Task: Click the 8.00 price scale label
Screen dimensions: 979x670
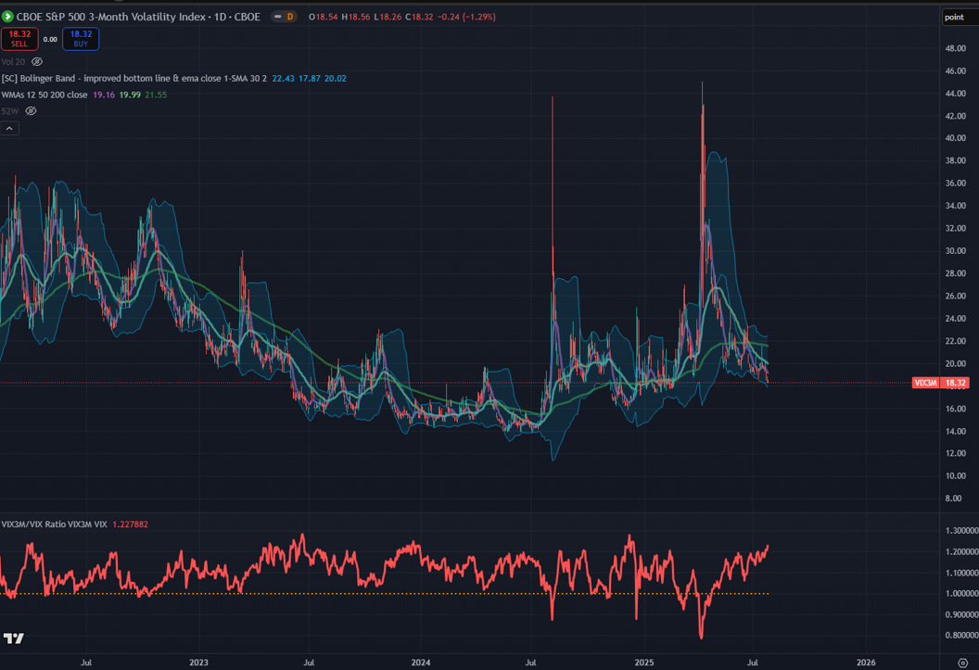Action: pyautogui.click(x=953, y=499)
